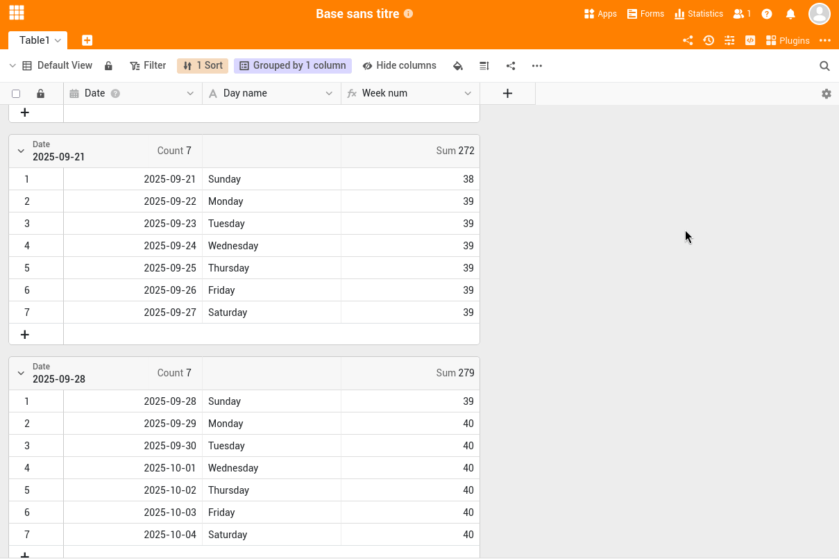Open the Week num column dropdown
839x559 pixels.
[x=468, y=94]
